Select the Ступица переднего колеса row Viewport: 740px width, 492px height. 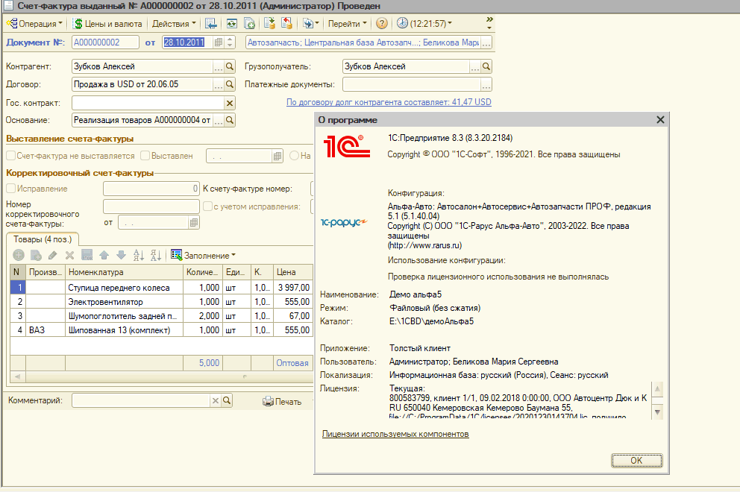pos(161,287)
